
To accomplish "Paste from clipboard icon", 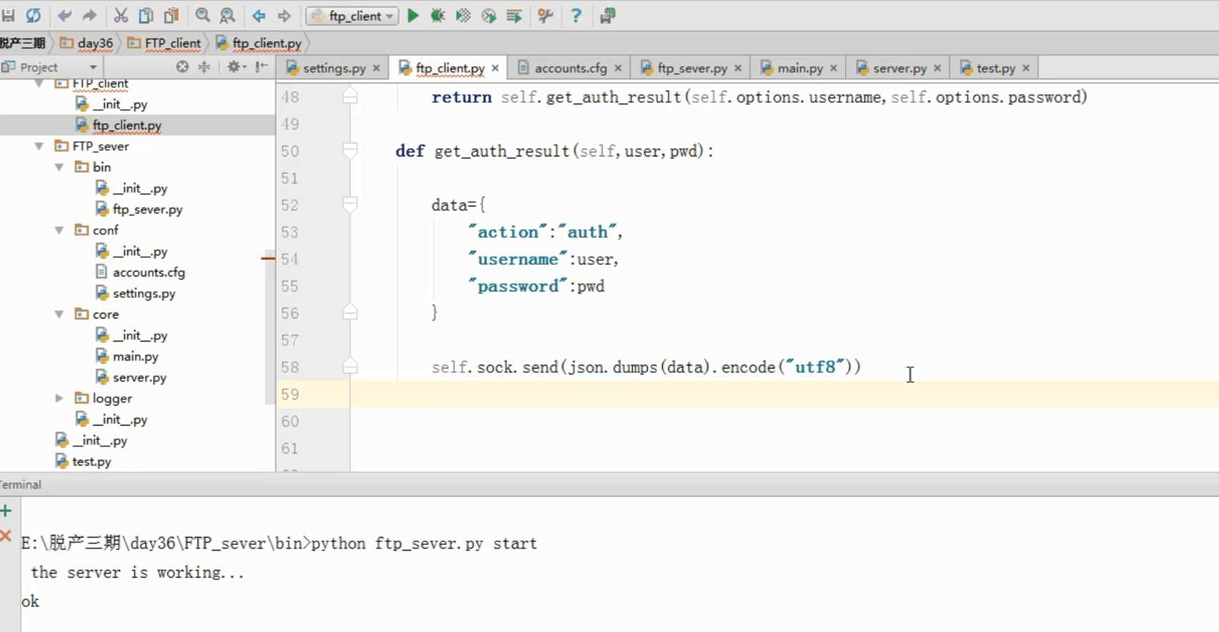I will click(172, 15).
